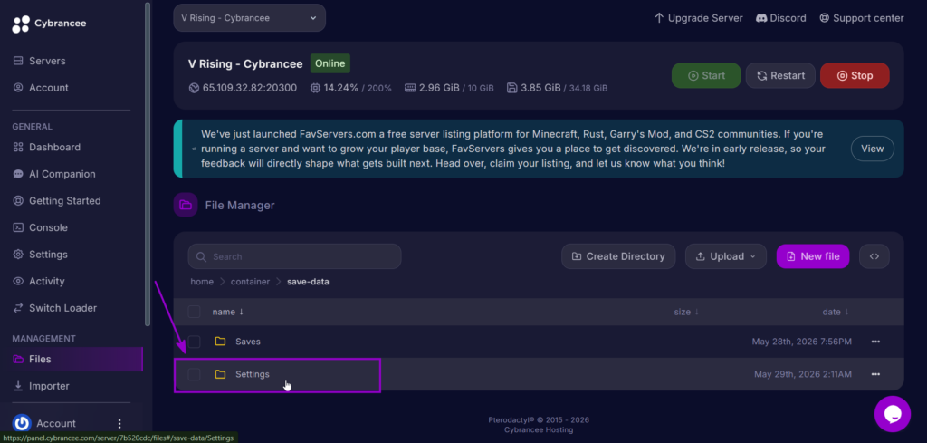This screenshot has height=443, width=927.
Task: Open the Activity page
Action: 38,281
